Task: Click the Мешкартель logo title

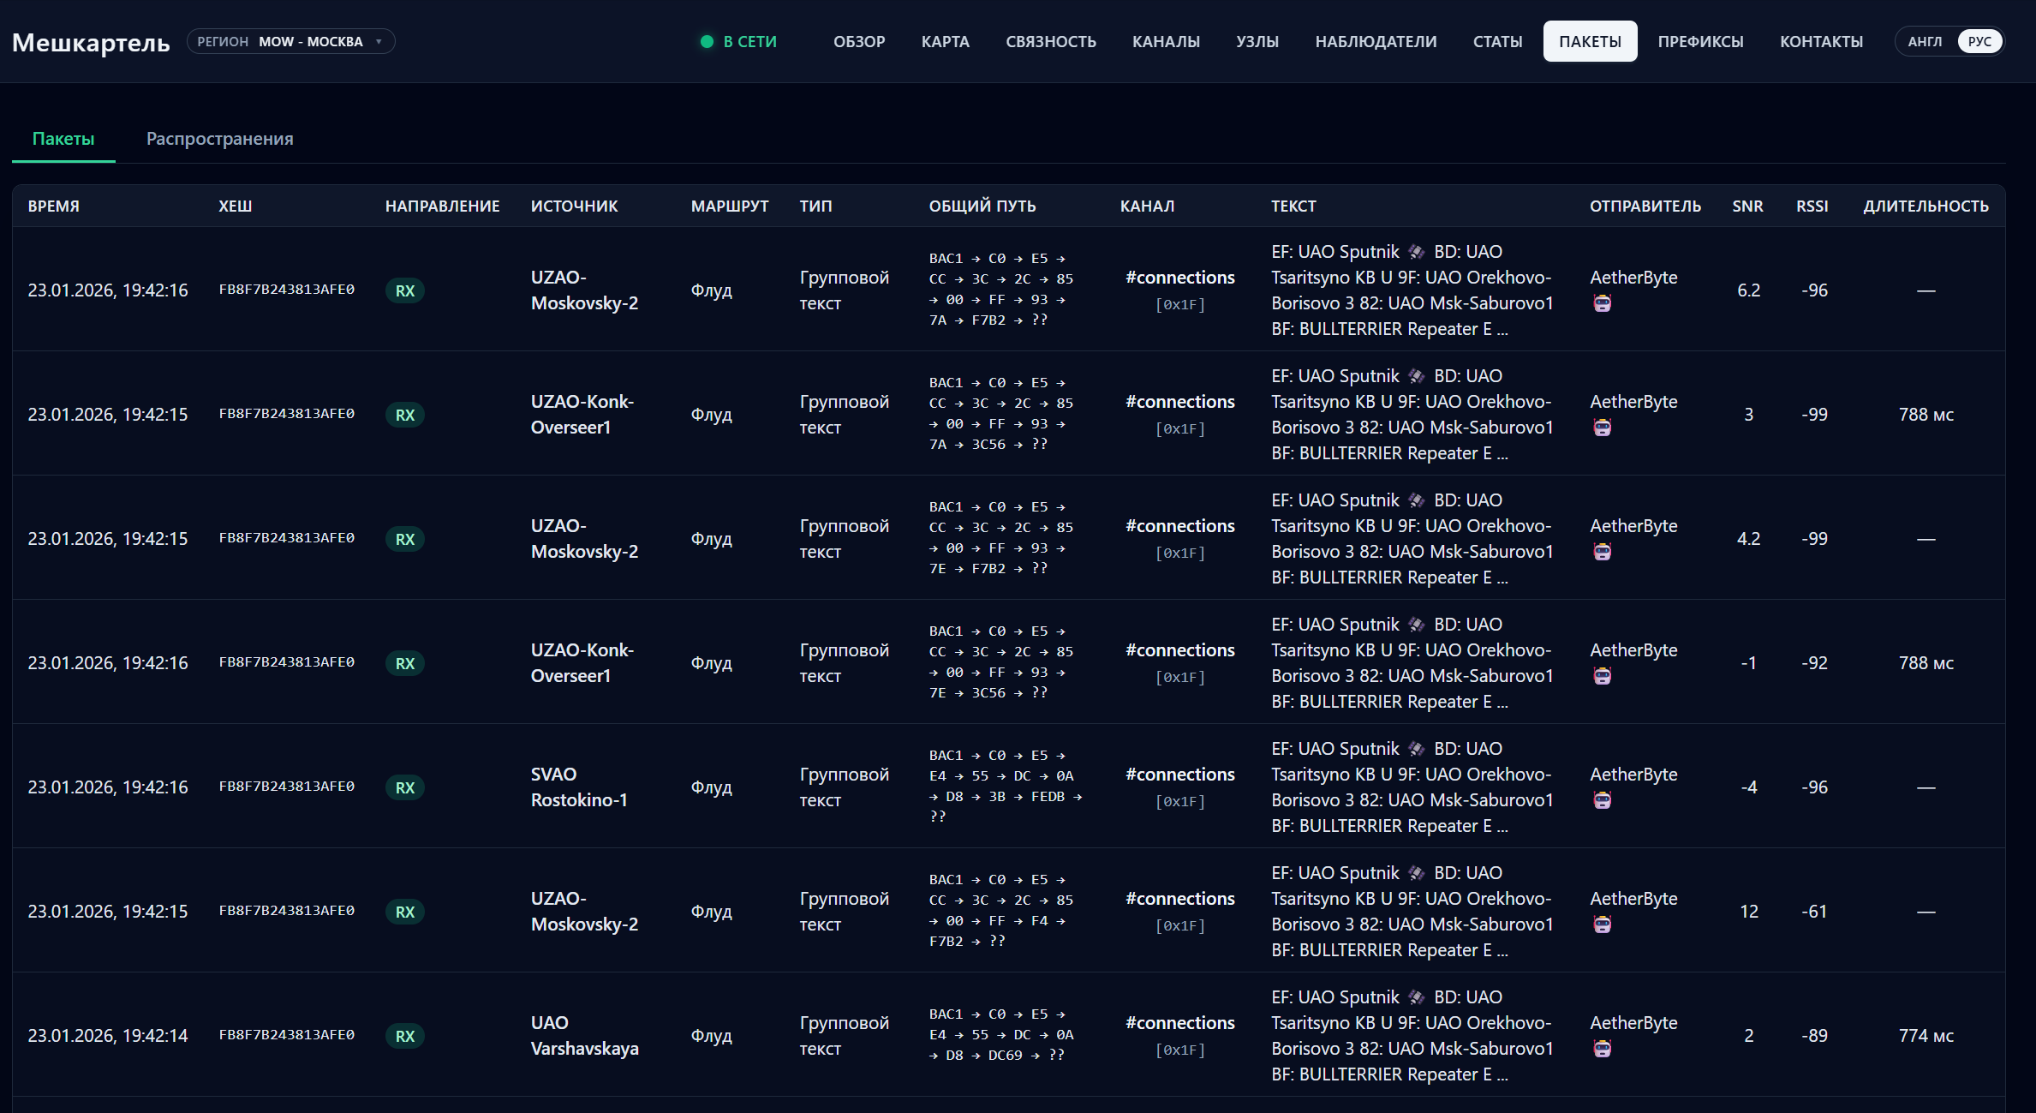Action: [91, 41]
